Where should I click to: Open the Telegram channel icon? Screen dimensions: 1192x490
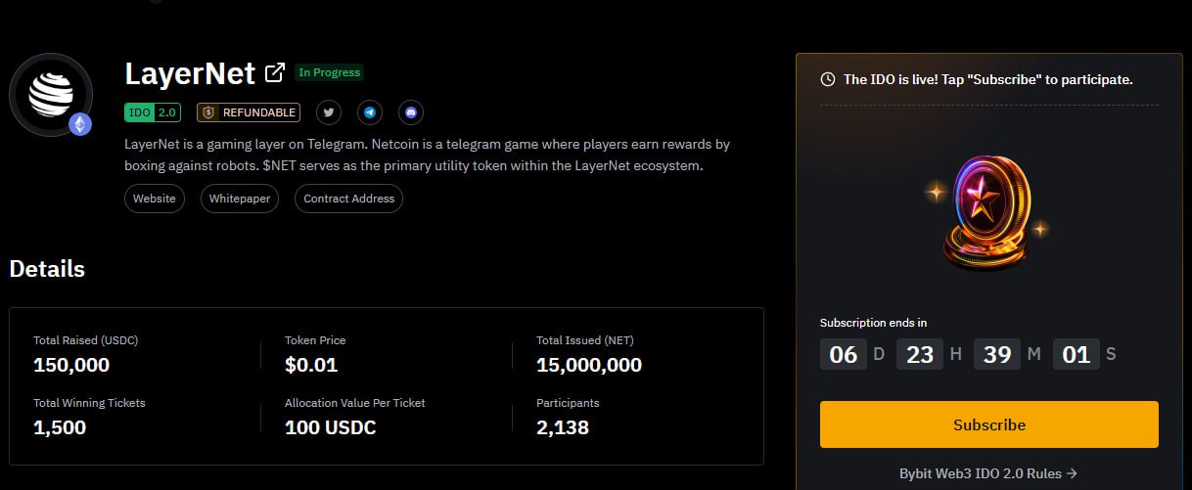[x=369, y=112]
